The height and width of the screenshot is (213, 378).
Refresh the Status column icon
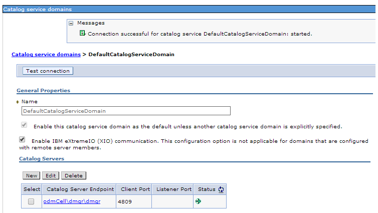coord(221,189)
